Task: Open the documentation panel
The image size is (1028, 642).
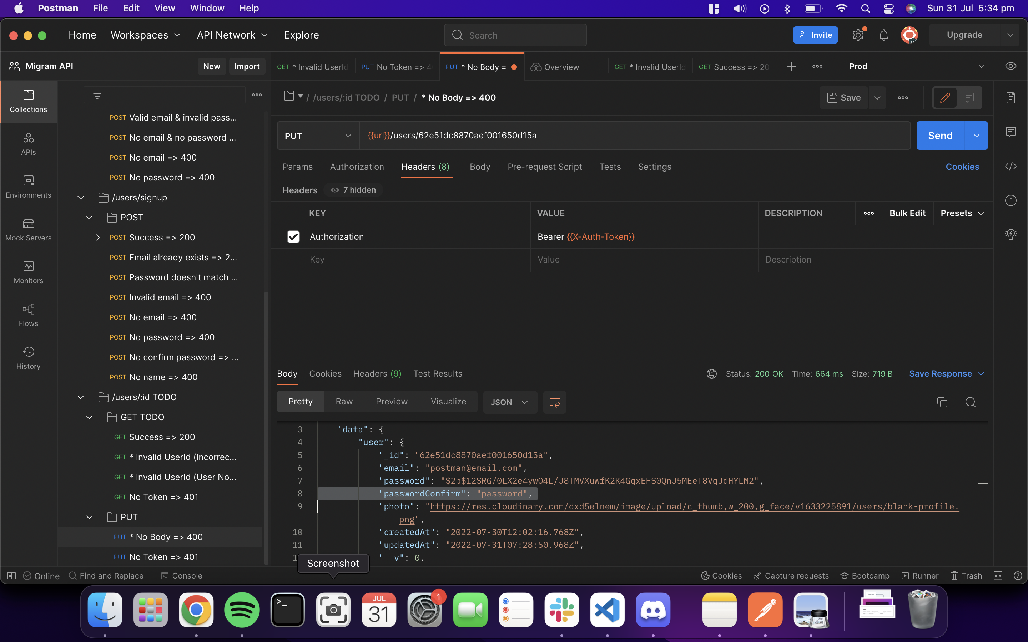Action: pos(1011,98)
